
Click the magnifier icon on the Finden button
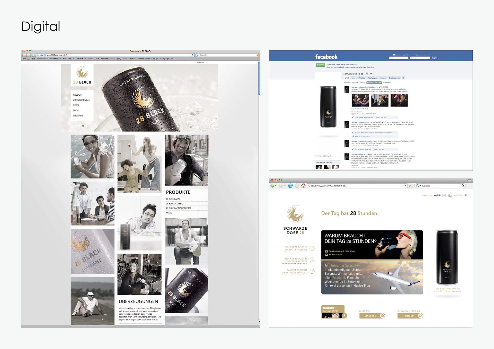coord(420,316)
